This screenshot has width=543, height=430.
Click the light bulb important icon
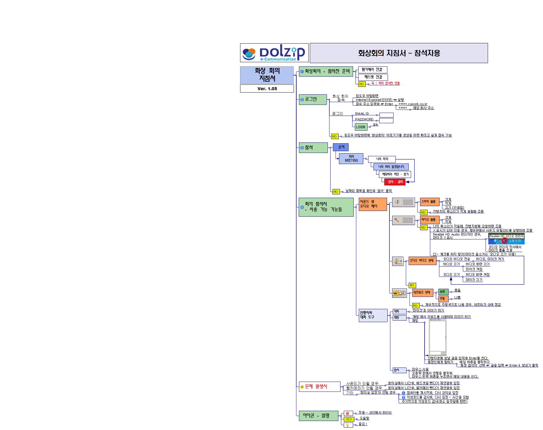pyautogui.click(x=348, y=425)
